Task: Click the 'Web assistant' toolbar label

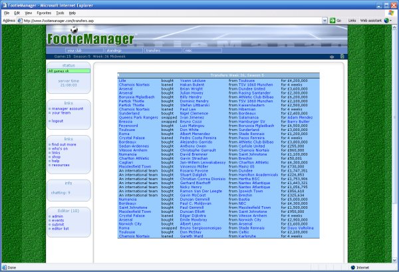Action: tap(371, 21)
